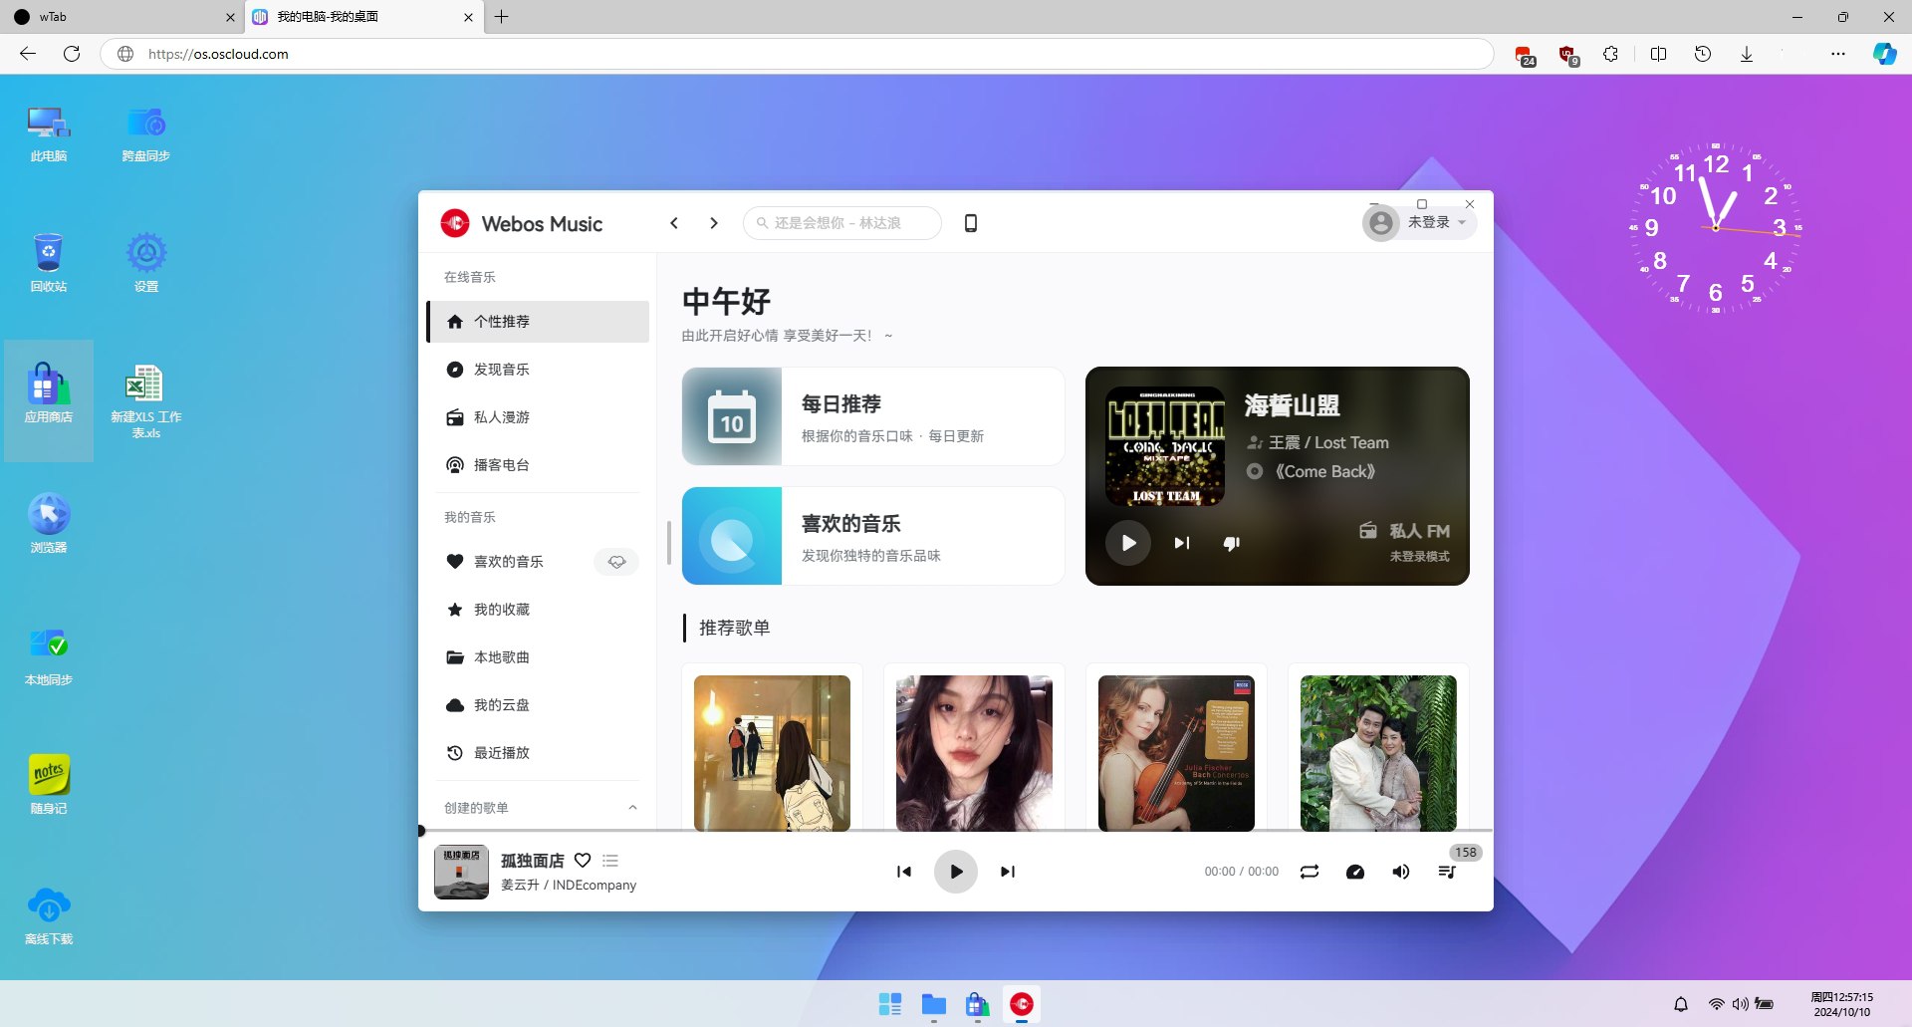
Task: Click the Webos Music taskbar icon
Action: (x=1022, y=1004)
